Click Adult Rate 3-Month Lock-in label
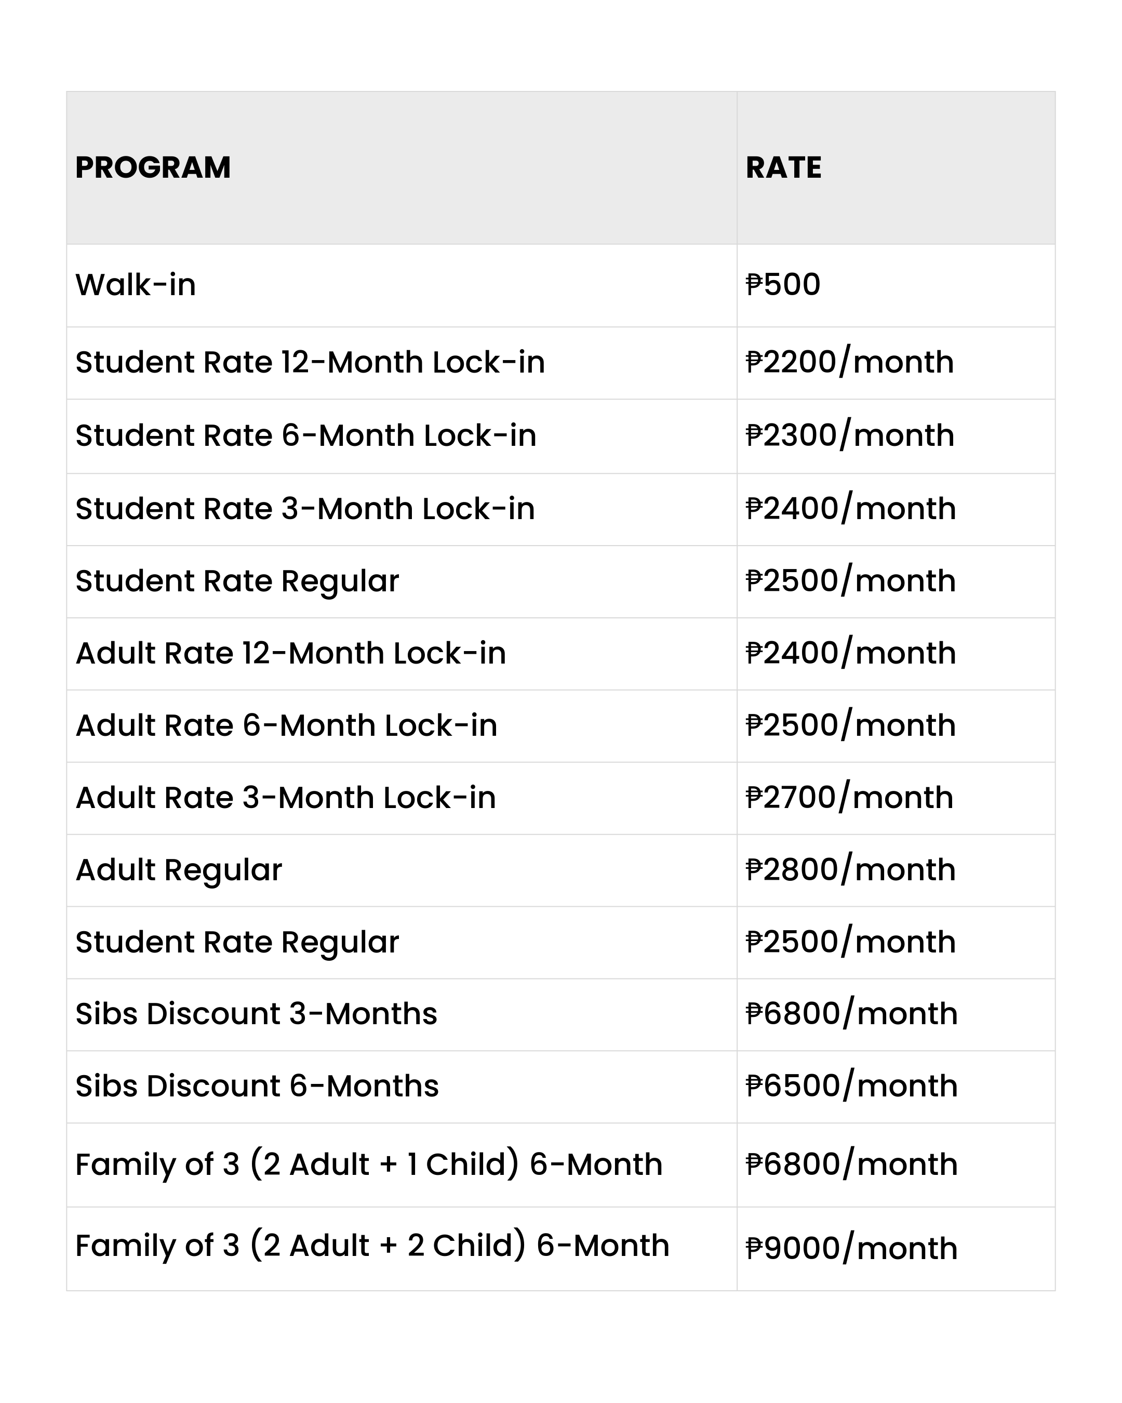 click(x=286, y=798)
